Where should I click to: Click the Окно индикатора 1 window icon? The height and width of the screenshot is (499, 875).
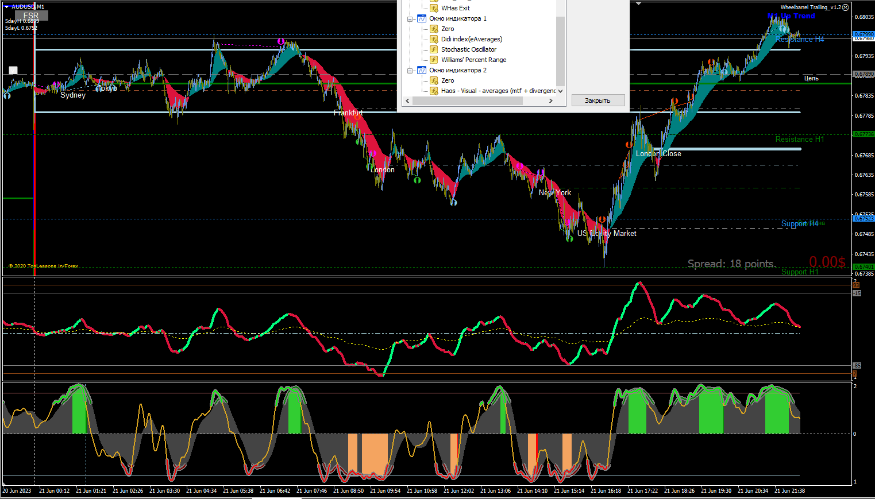pyautogui.click(x=422, y=18)
